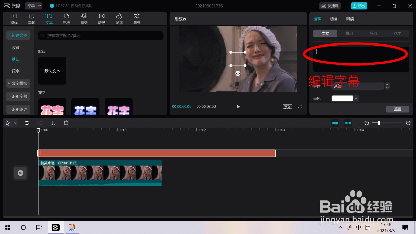416x234 pixels.
Task: Toggle the timeline linkage icon
Action: [x=348, y=123]
